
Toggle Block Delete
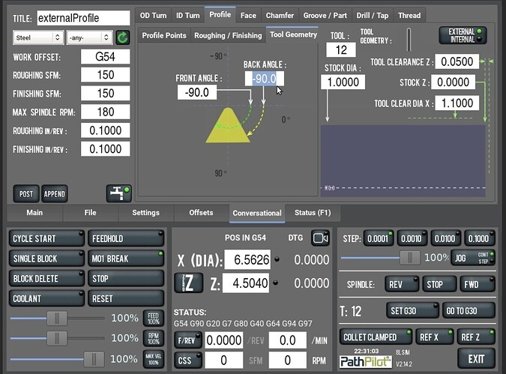[x=46, y=279]
